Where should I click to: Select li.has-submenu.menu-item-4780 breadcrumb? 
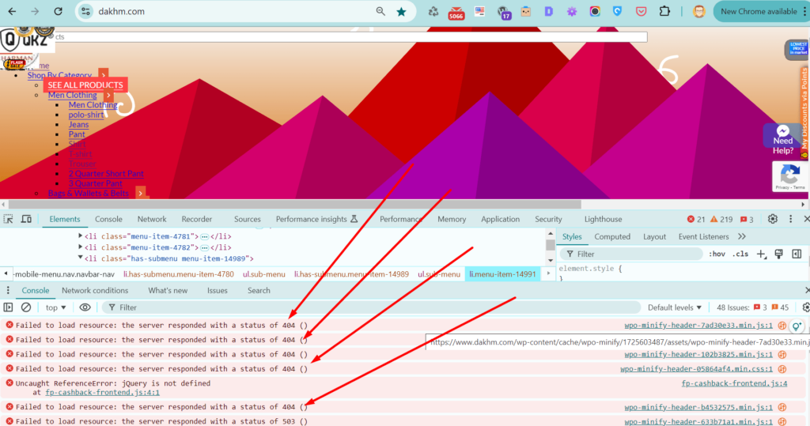coord(178,274)
